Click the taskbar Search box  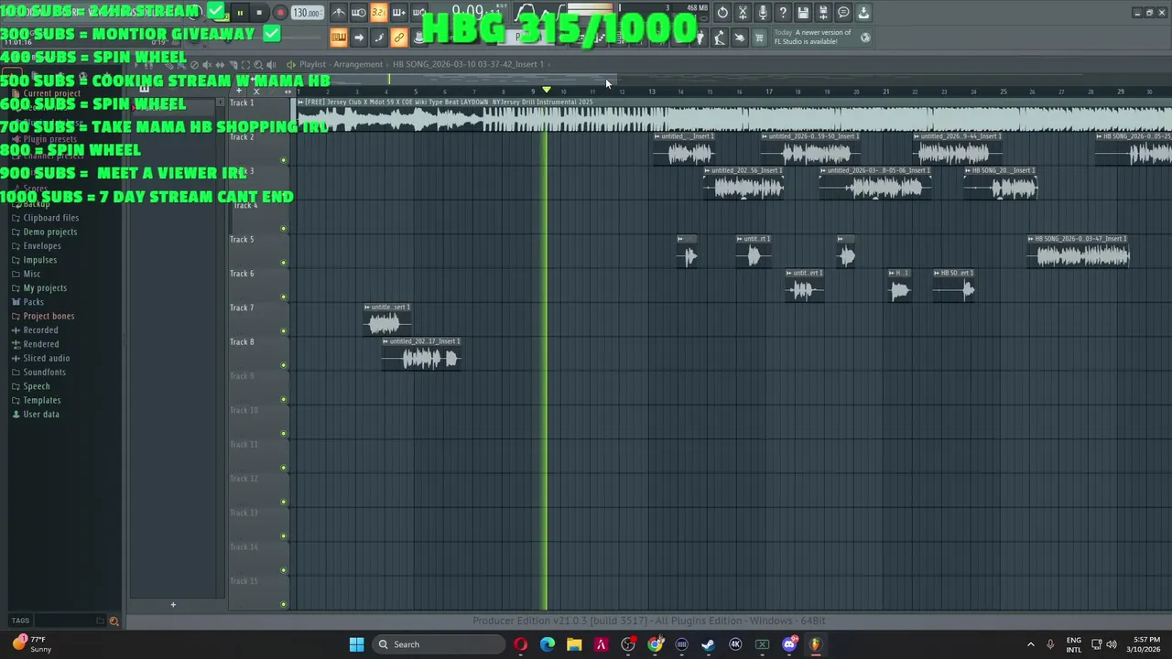[439, 644]
